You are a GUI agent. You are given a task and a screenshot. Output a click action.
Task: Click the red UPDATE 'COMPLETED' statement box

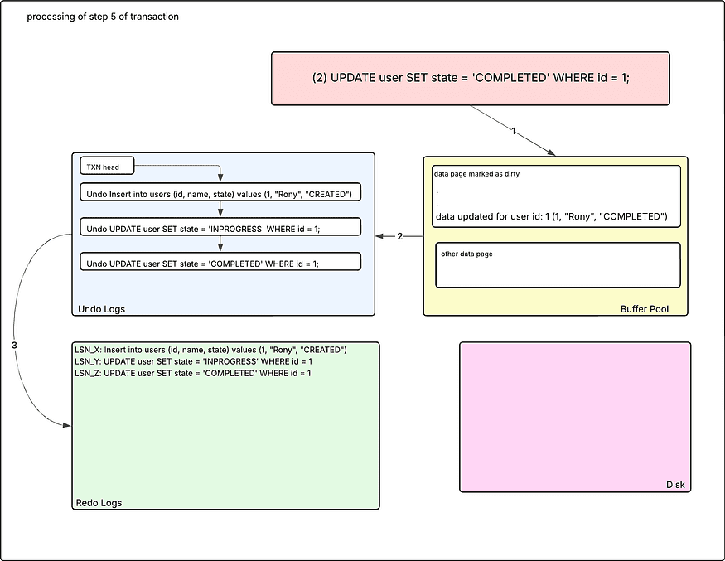(470, 79)
